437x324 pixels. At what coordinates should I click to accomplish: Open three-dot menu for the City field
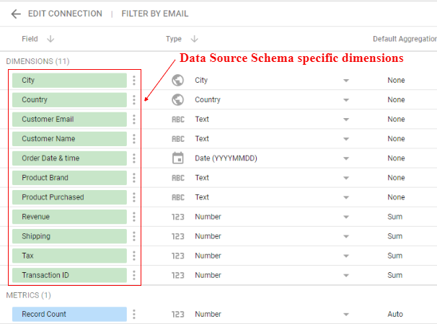134,81
